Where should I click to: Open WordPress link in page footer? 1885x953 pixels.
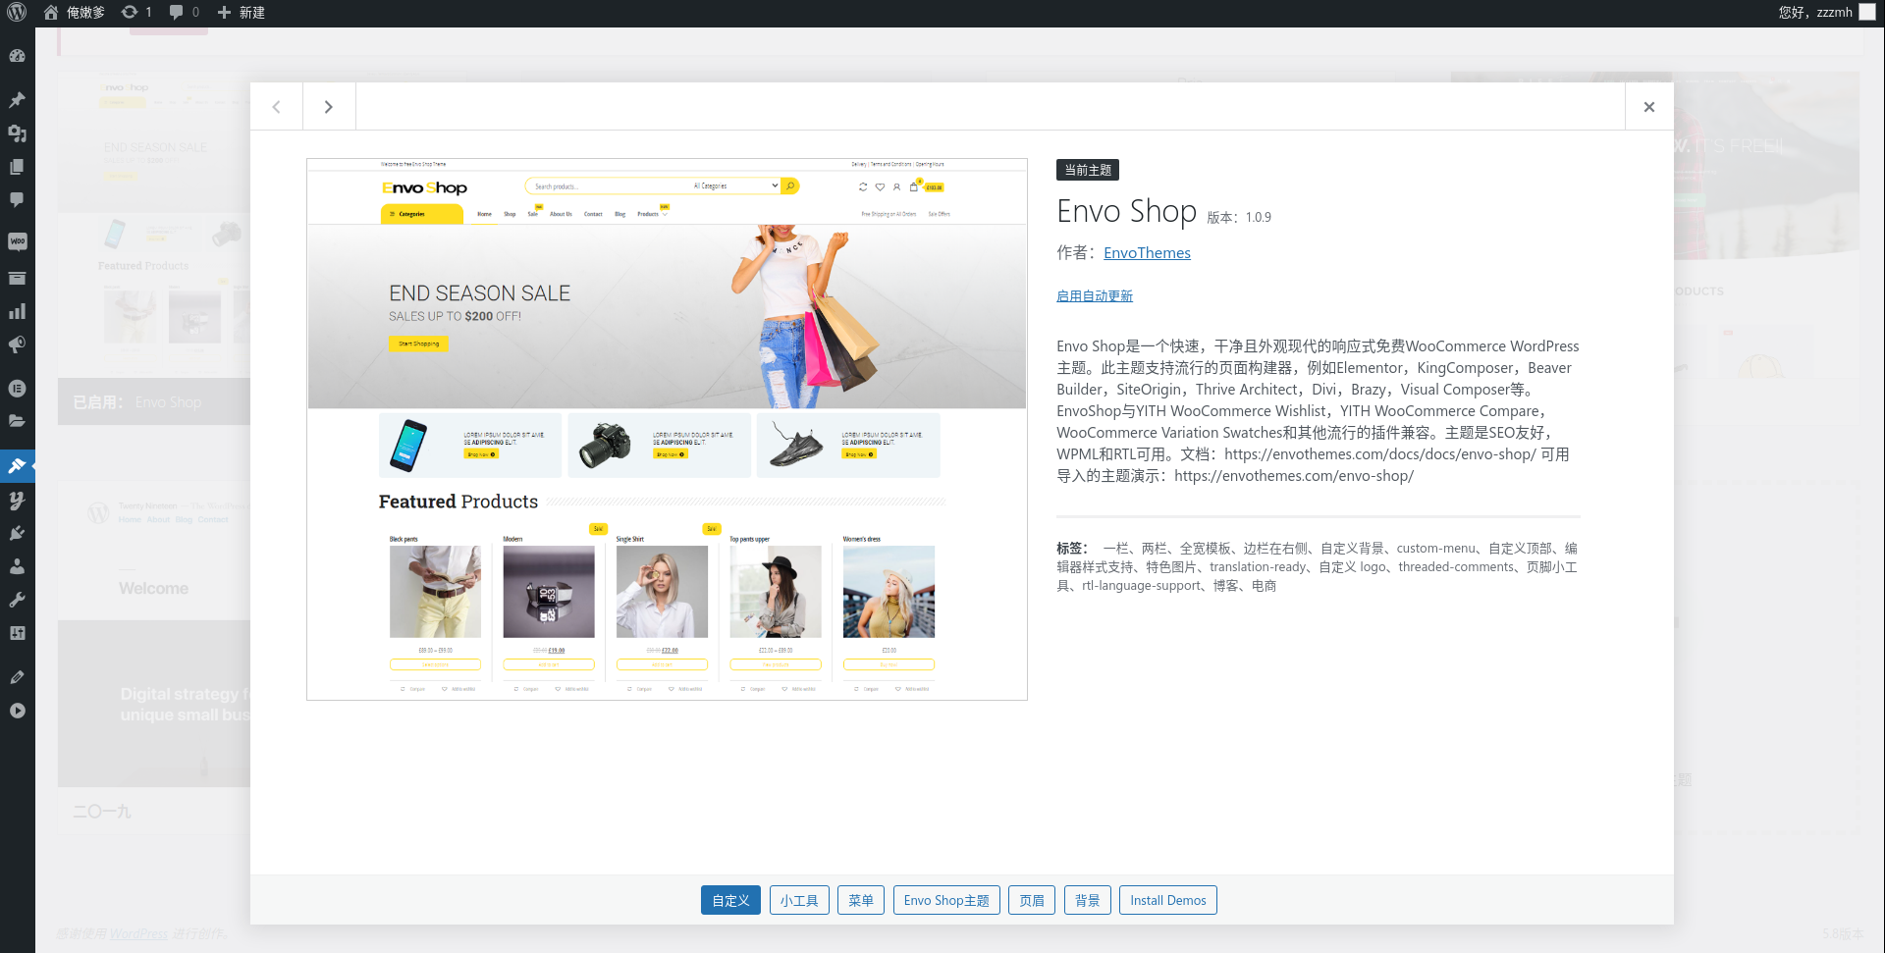(138, 933)
